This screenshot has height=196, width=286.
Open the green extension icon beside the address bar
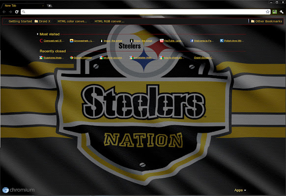(x=275, y=12)
